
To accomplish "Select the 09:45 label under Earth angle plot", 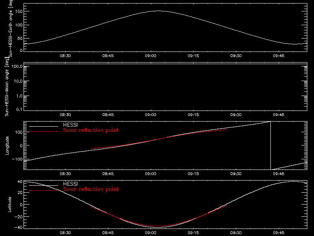I will coord(279,55).
